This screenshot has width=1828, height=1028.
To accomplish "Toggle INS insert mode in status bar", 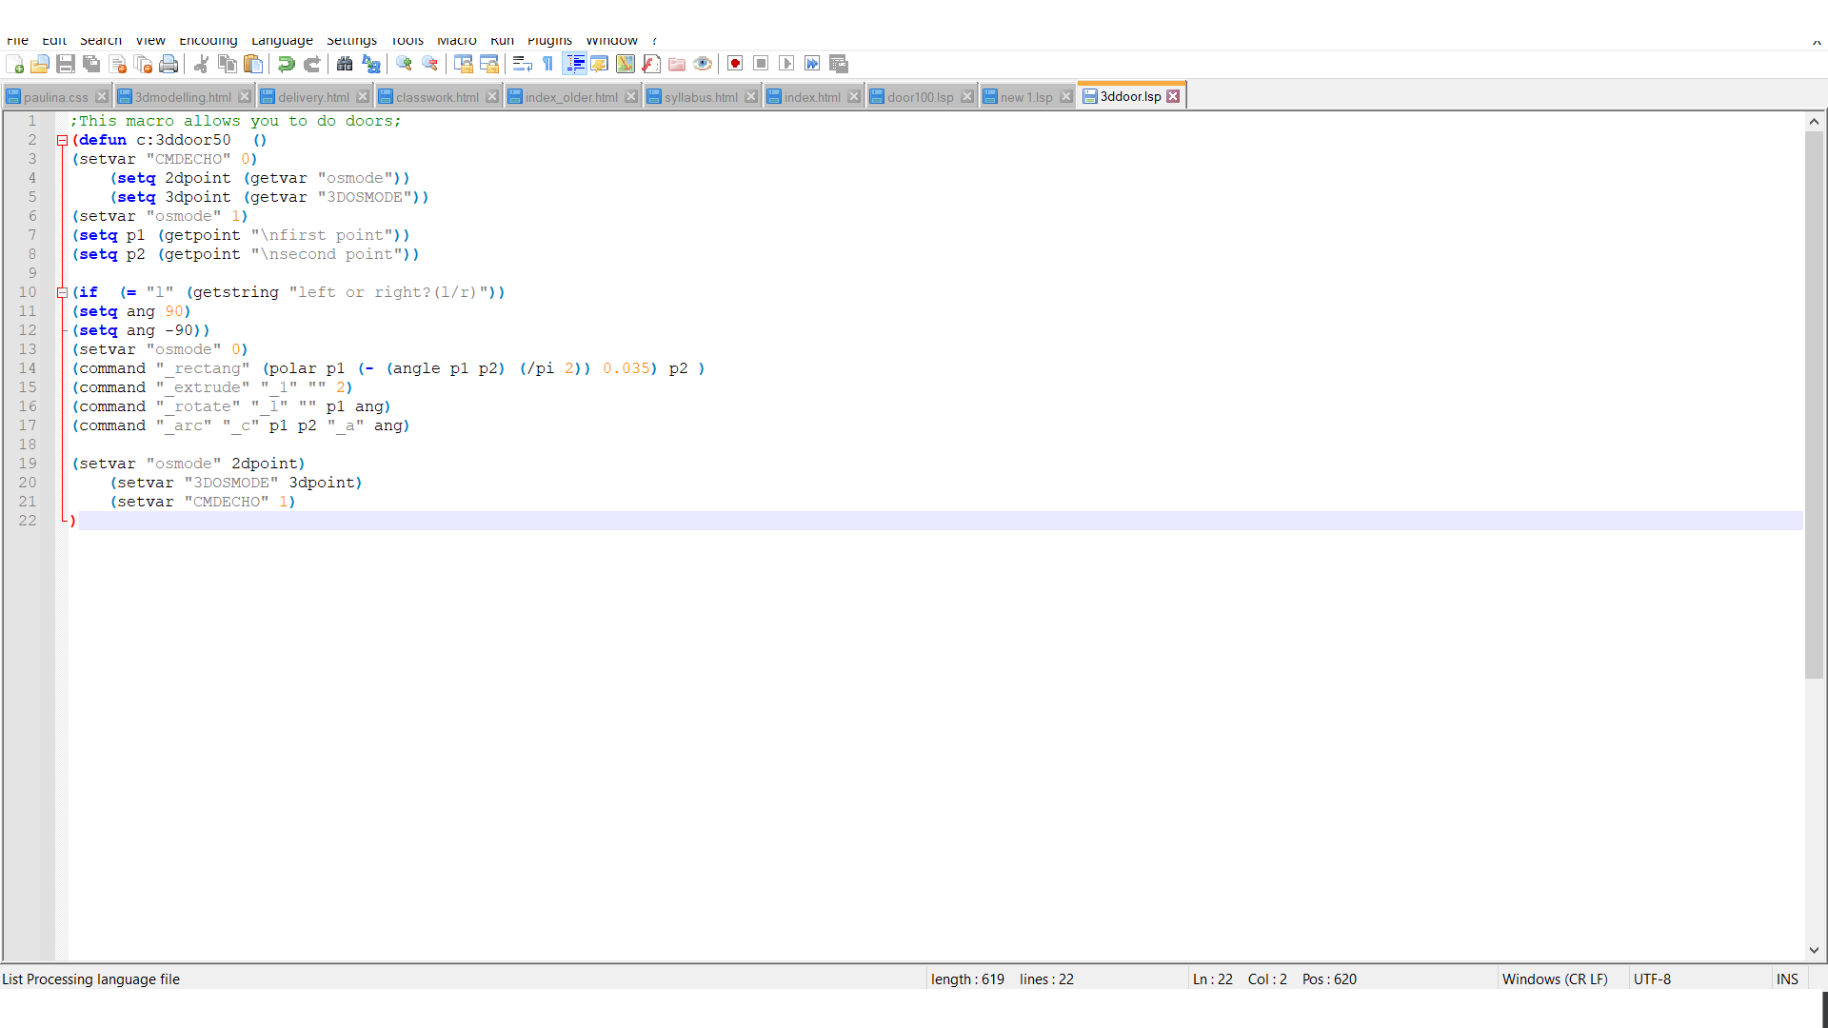I will pyautogui.click(x=1787, y=979).
